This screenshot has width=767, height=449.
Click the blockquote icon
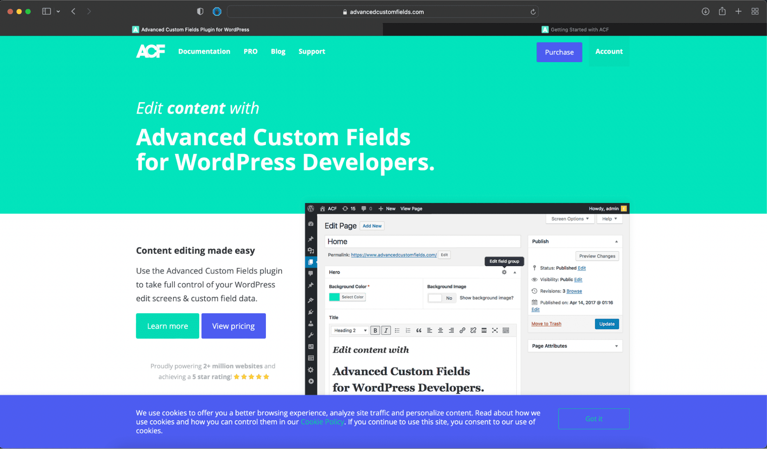coord(419,331)
